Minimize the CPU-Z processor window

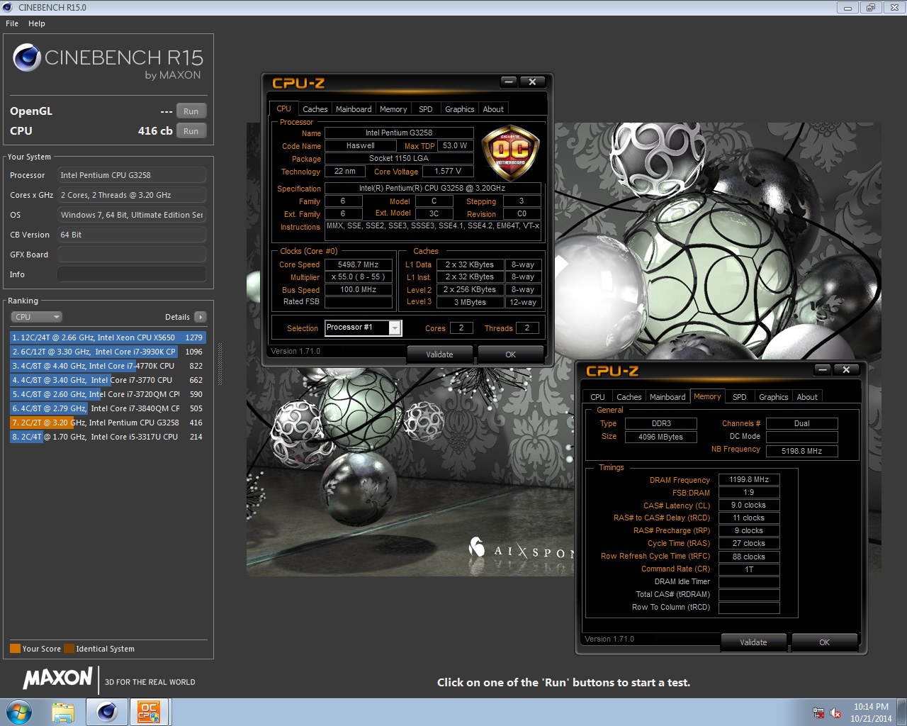(509, 82)
